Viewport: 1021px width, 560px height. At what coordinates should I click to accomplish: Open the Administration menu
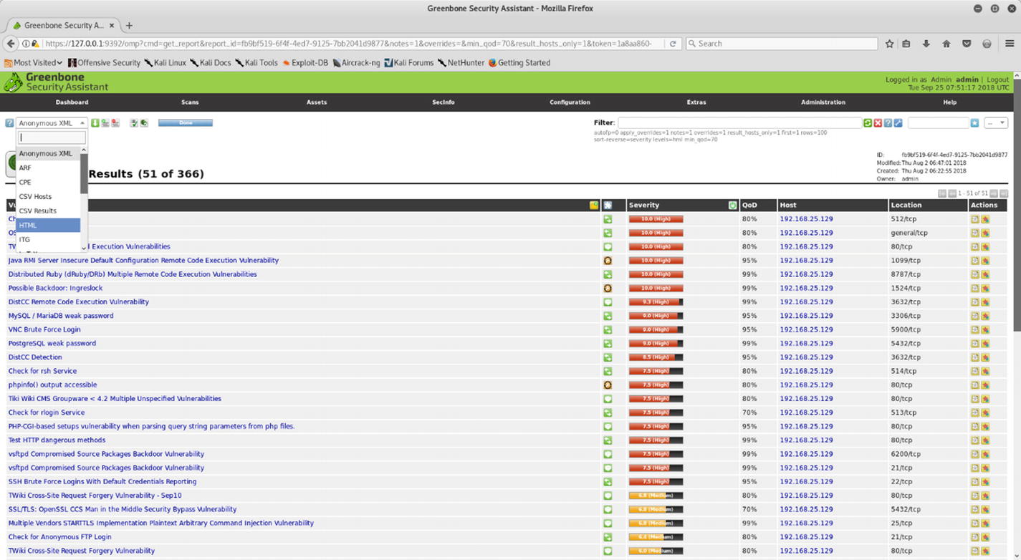click(x=823, y=102)
